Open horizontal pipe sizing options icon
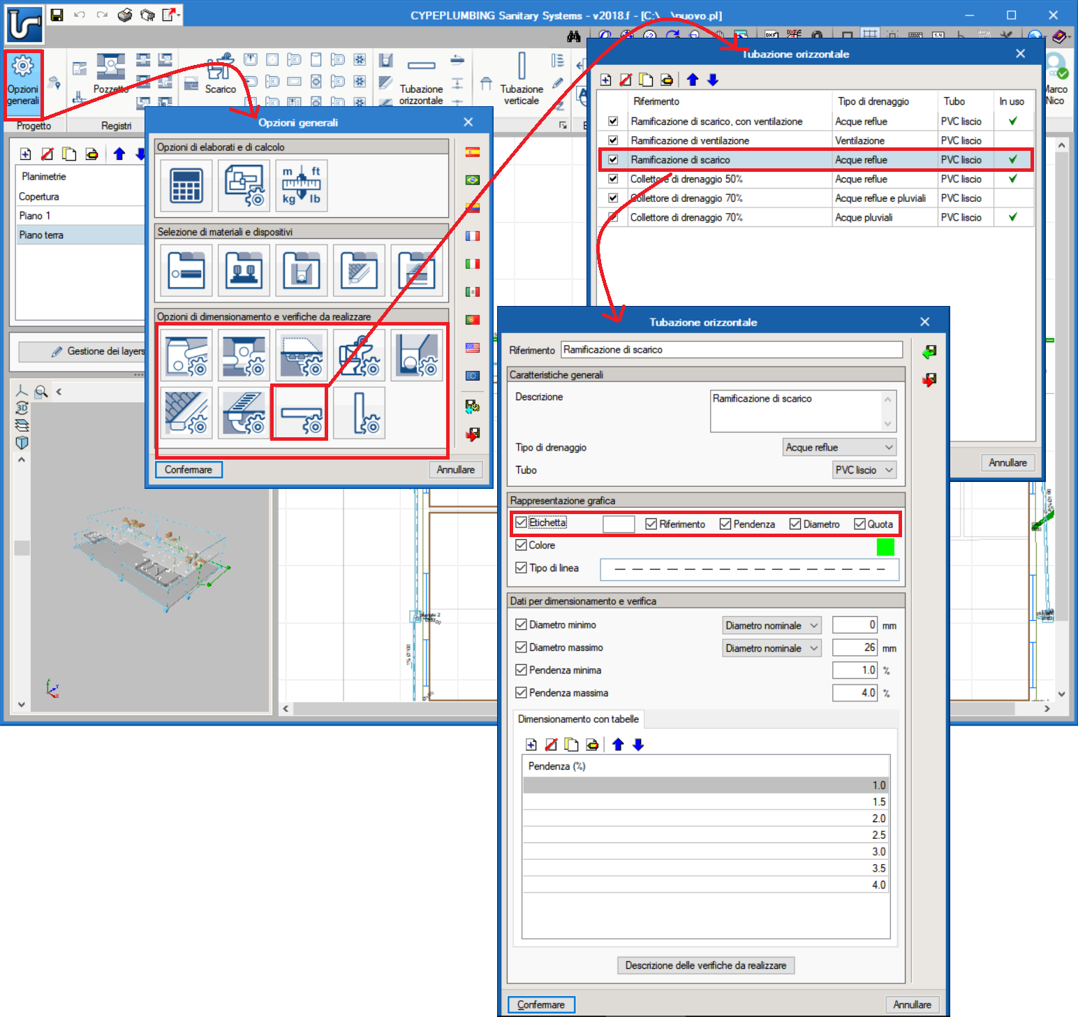The image size is (1078, 1017). click(x=300, y=414)
